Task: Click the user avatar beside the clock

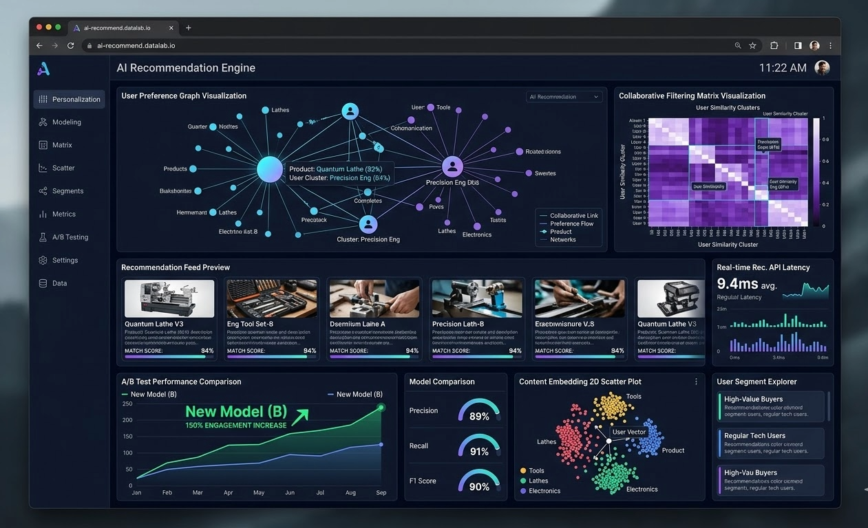Action: point(822,67)
